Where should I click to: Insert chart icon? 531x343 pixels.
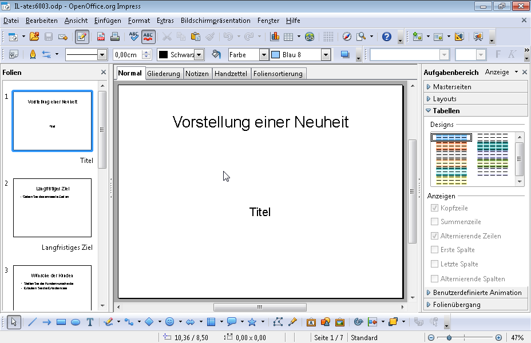coord(275,37)
